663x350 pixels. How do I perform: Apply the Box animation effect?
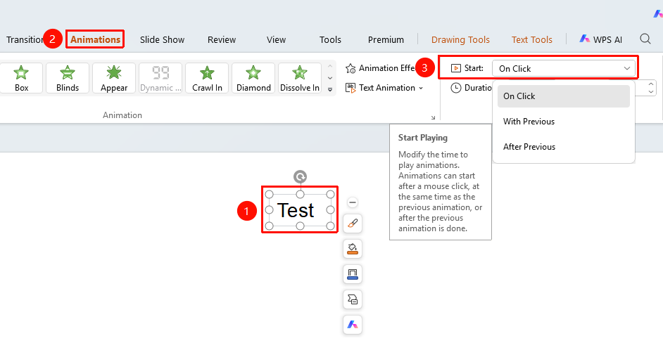click(21, 78)
